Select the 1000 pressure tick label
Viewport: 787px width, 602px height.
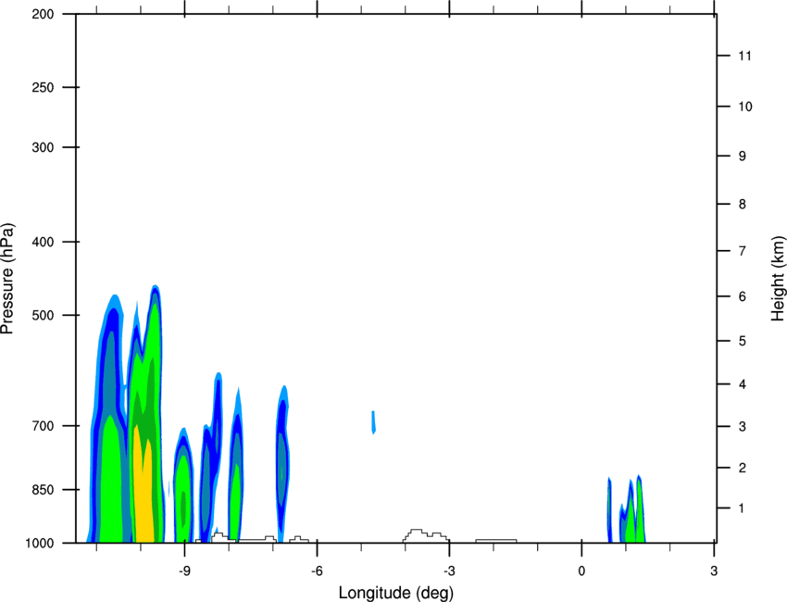pyautogui.click(x=40, y=544)
